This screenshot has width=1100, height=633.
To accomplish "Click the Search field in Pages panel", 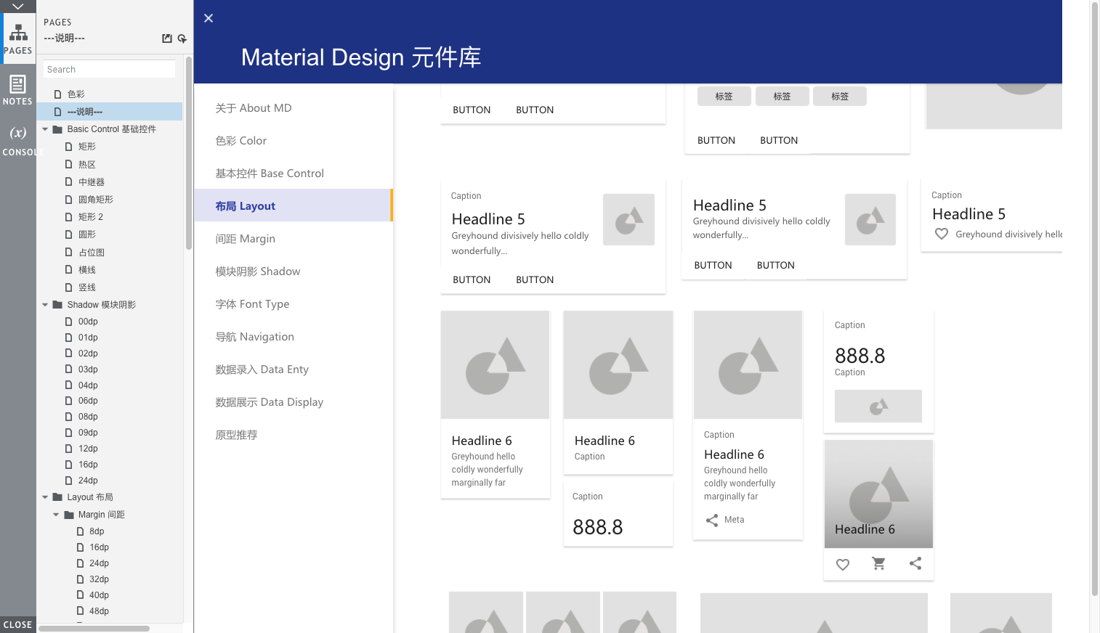I will click(109, 70).
